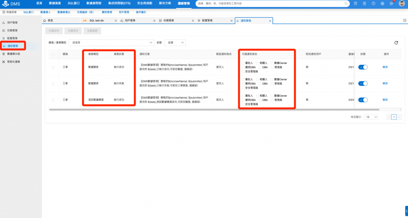
Task: Click the first ticket icon in top bar
Action: click(x=355, y=4)
